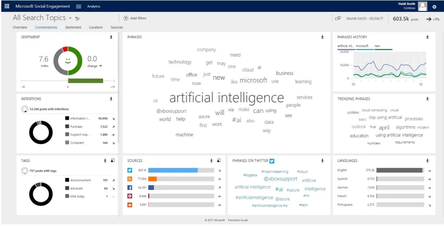Download the Sentiment widget data
The width and height of the screenshot is (444, 226).
click(111, 37)
